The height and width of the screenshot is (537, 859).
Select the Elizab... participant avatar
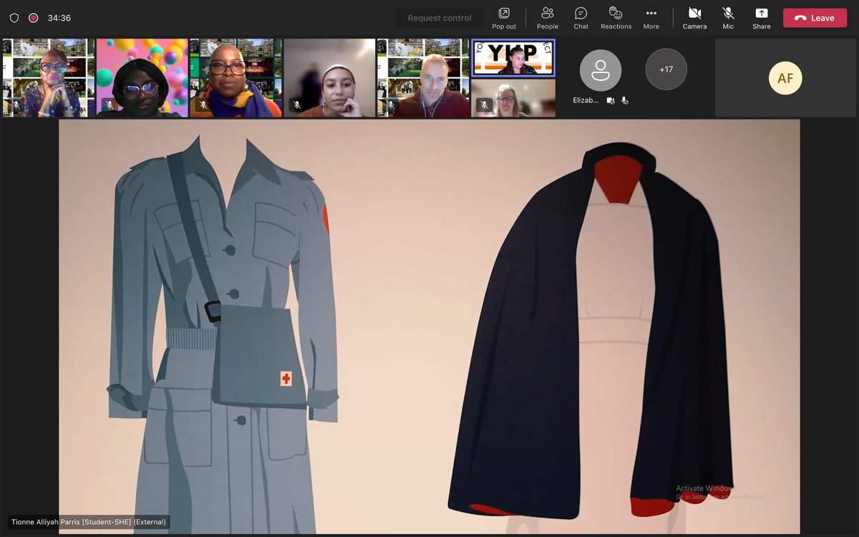600,70
